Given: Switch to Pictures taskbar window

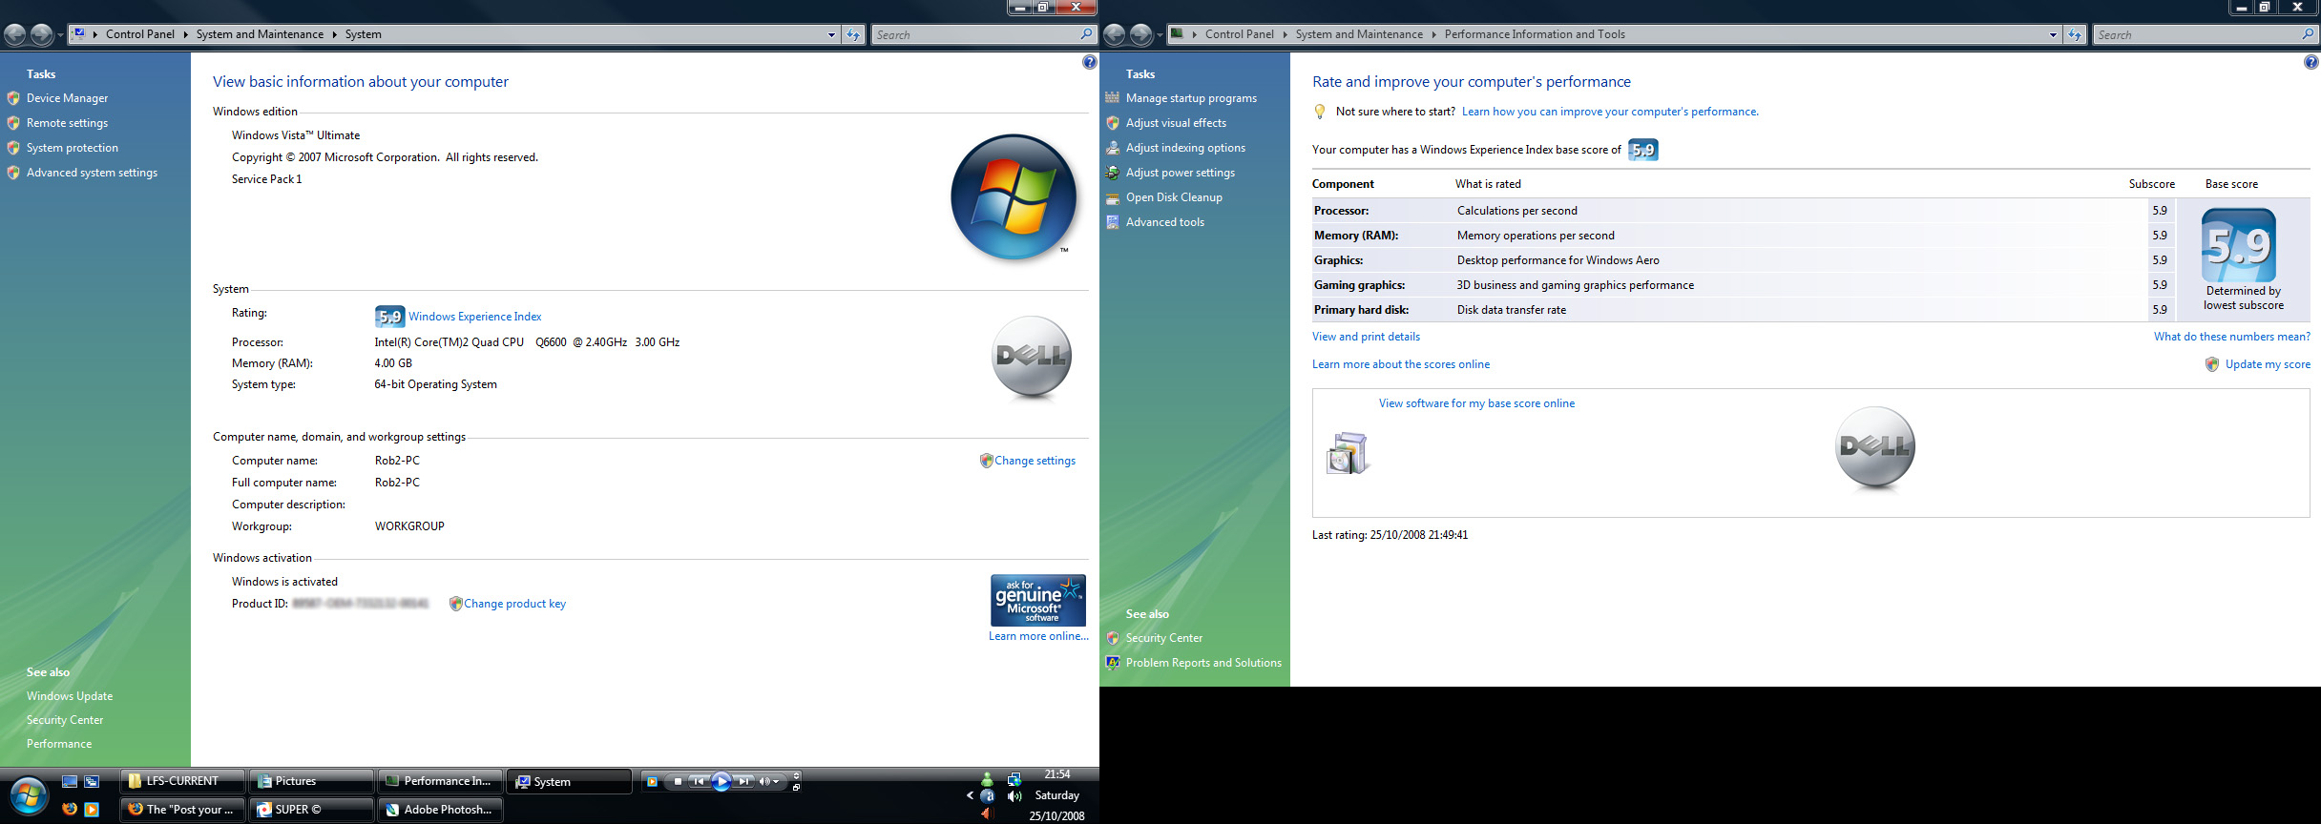Looking at the screenshot, I should (311, 781).
